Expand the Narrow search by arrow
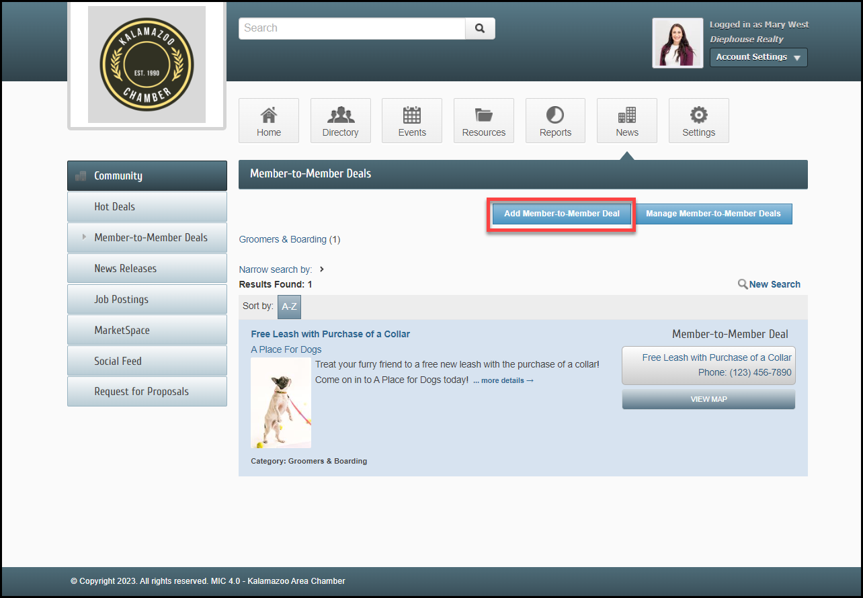Image resolution: width=863 pixels, height=598 pixels. point(322,269)
